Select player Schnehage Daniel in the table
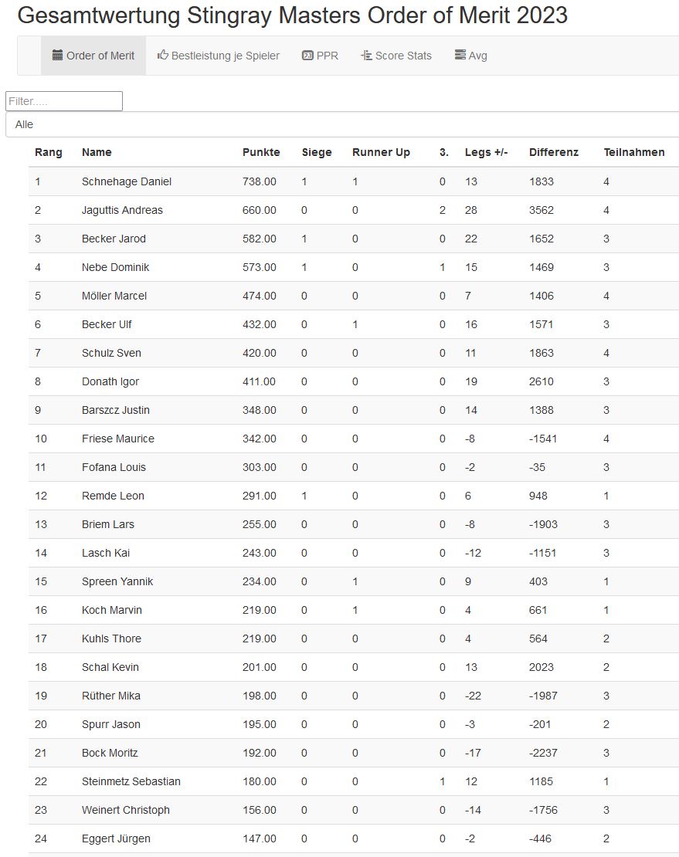Viewport: 679px width, 857px height. pos(127,181)
